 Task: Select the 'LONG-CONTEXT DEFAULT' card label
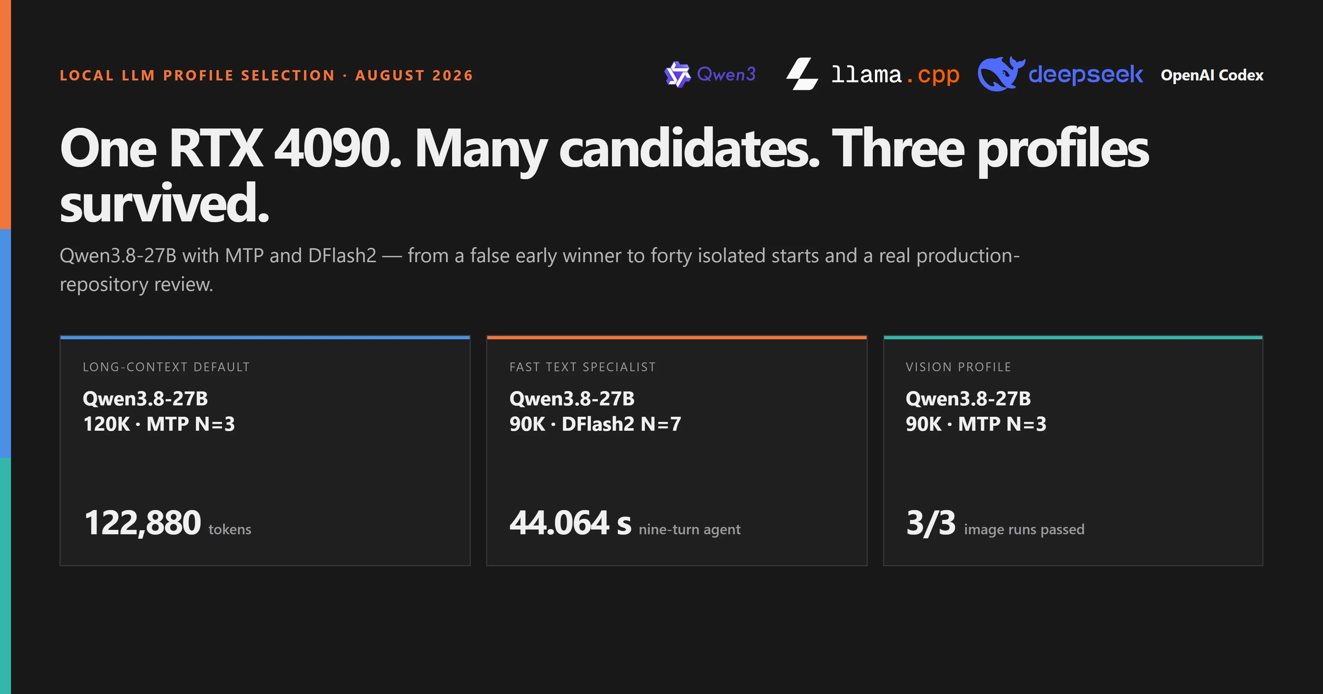tap(166, 367)
